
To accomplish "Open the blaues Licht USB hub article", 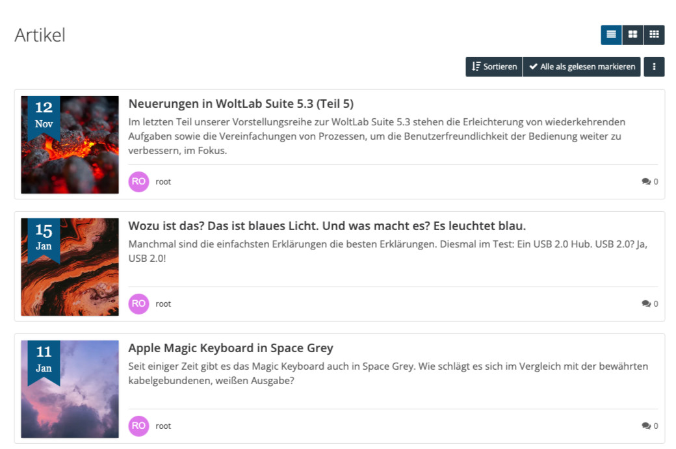I will click(326, 226).
